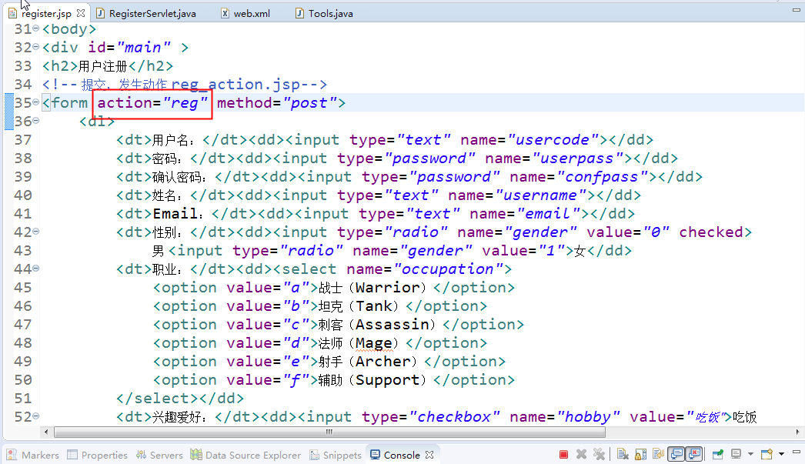Minimize the editor area
This screenshot has height=464, width=805.
coord(797,10)
